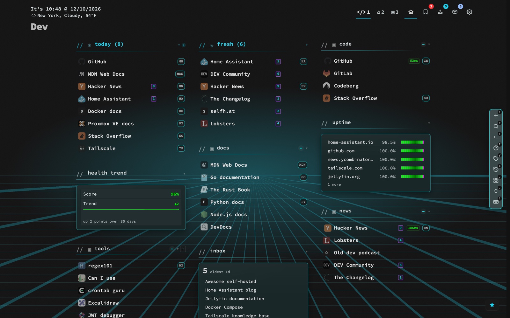Viewport: 510px width, 318px height.
Task: Click the info icon beside today header
Action: [x=184, y=45]
